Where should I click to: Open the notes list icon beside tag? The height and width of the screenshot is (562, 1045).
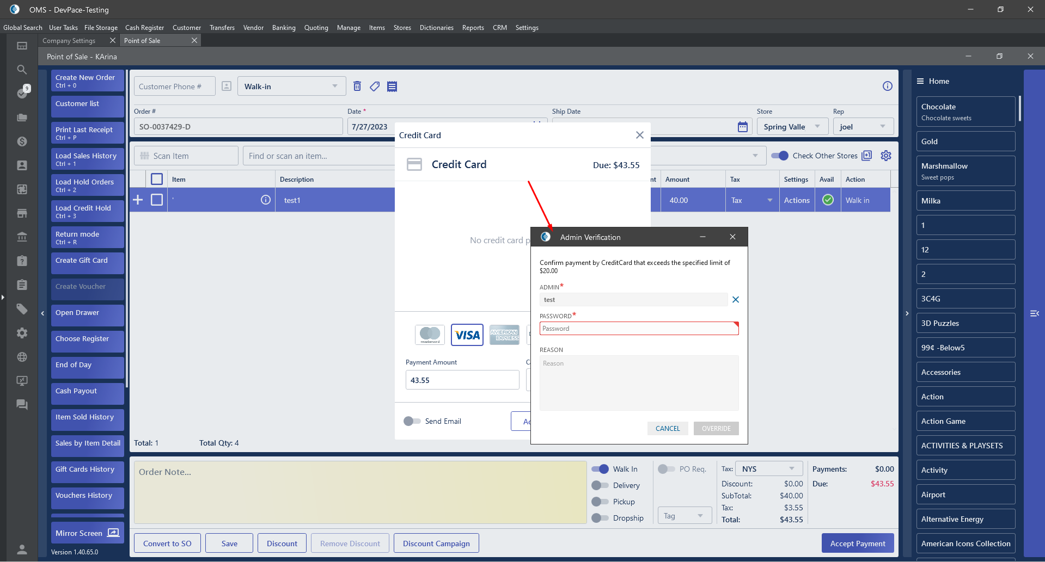(x=392, y=86)
